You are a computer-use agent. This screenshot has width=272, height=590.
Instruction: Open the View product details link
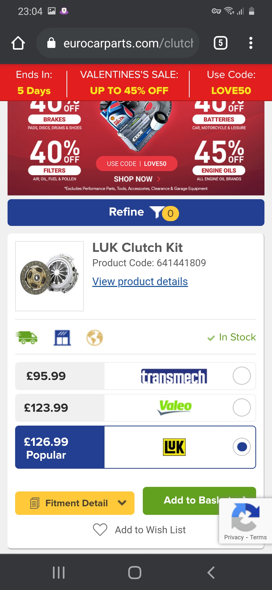point(140,281)
